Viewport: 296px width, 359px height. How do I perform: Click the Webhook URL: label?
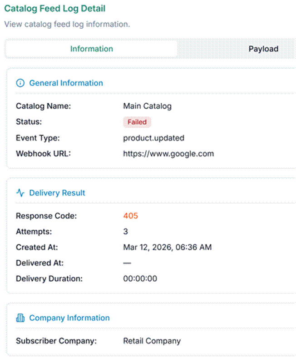pyautogui.click(x=44, y=154)
